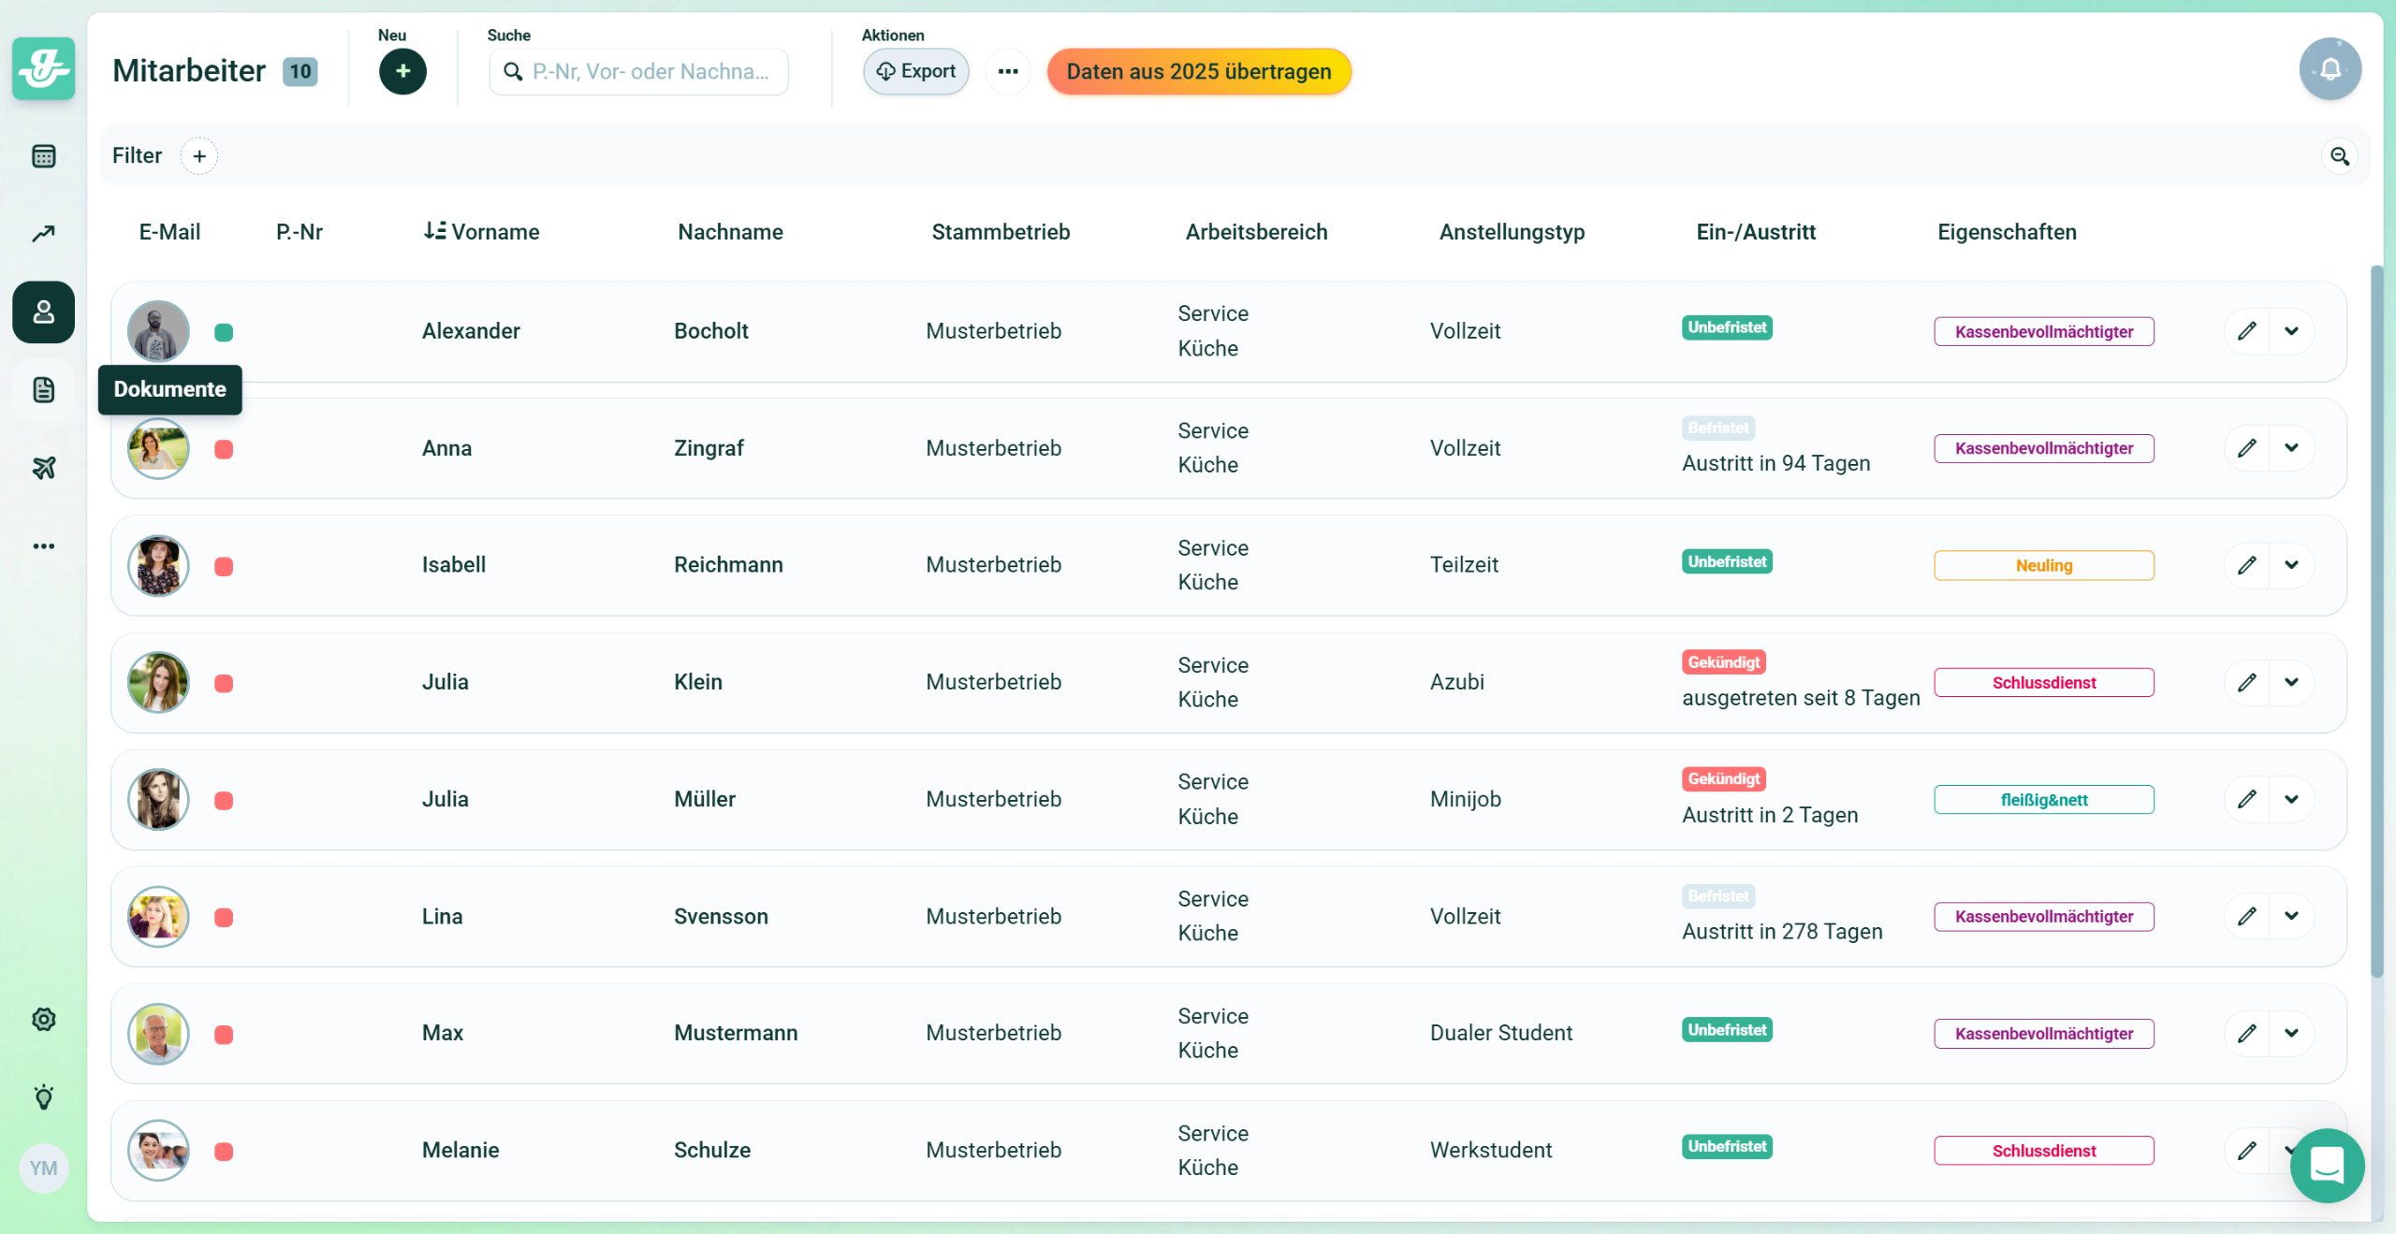Screen dimensions: 2396x1234
Task: Click the search magnifier icon in Suche
Action: click(513, 71)
